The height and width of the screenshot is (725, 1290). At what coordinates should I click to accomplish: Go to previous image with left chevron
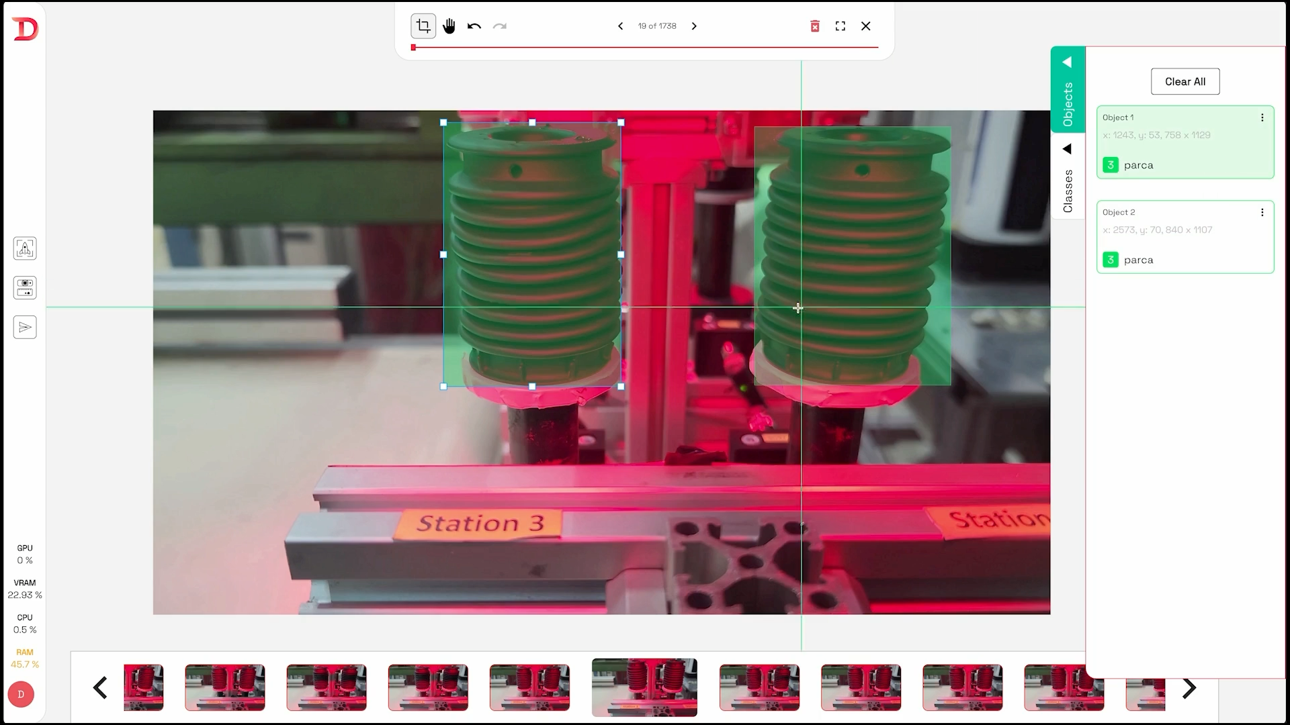[x=620, y=26]
